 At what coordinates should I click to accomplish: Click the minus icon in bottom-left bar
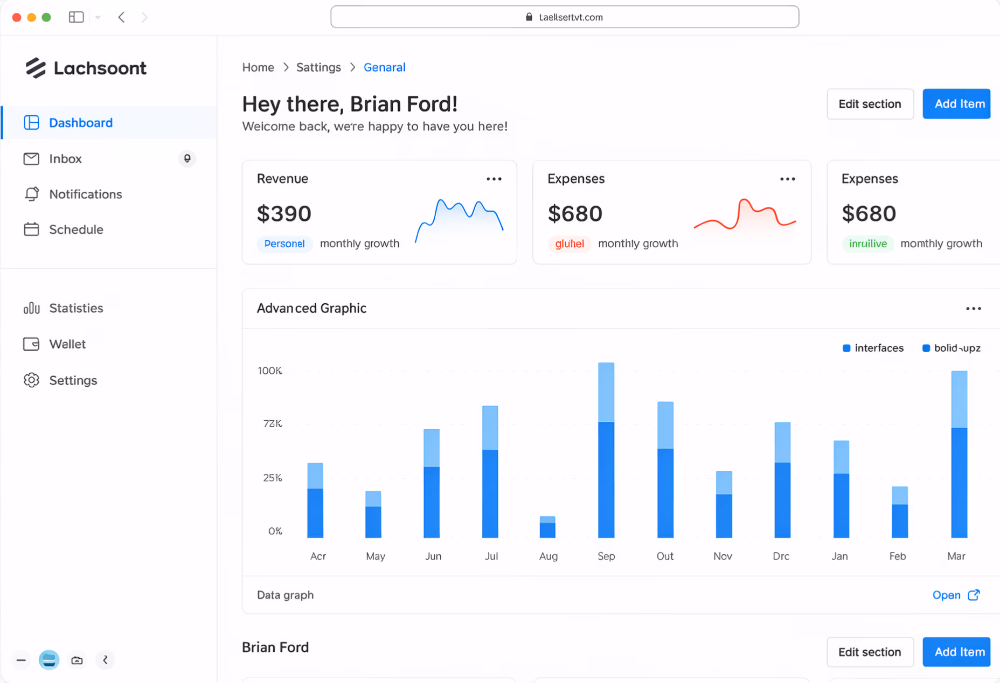pyautogui.click(x=21, y=660)
